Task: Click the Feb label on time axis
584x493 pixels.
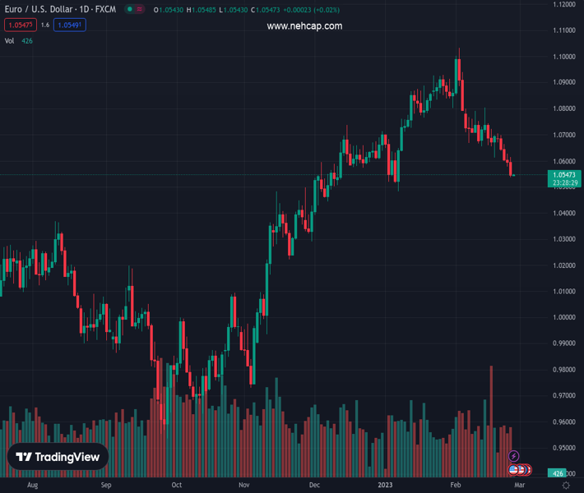Action: 456,486
